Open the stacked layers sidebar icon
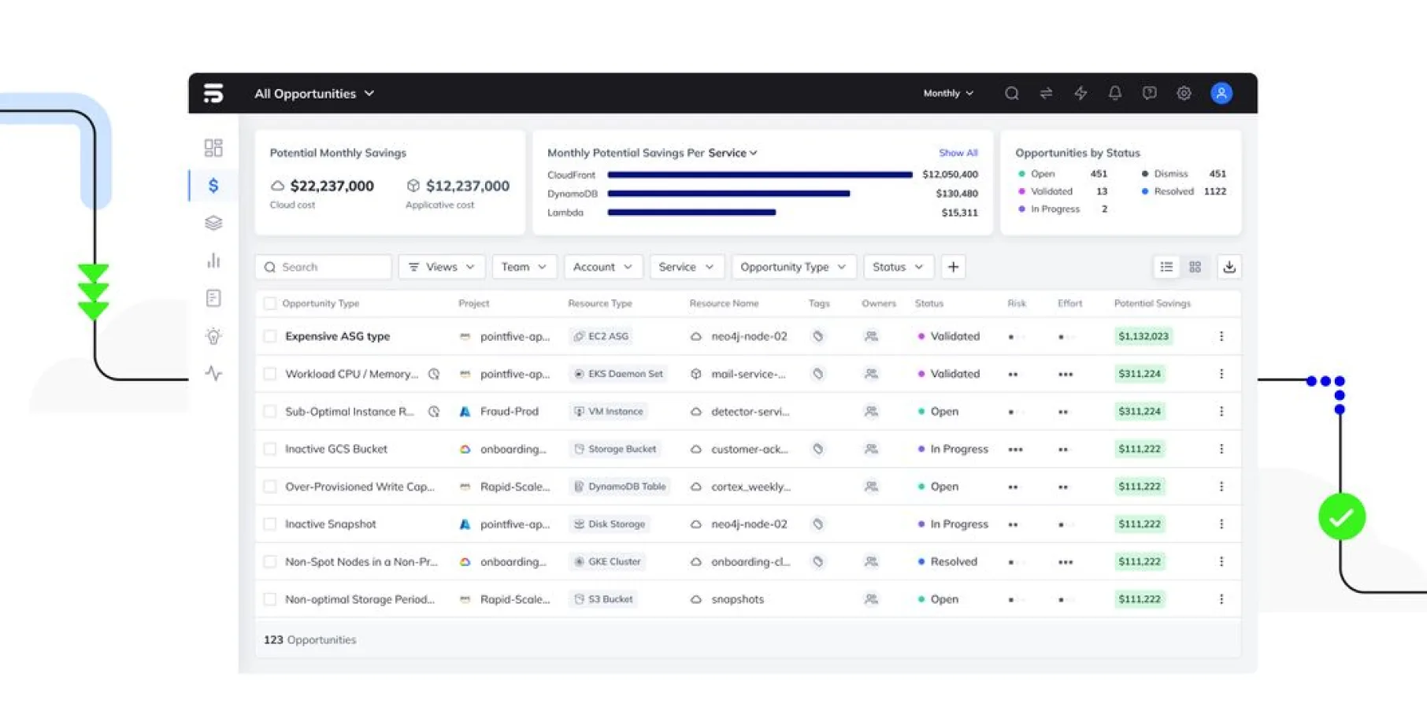Viewport: 1427px width, 718px height. coord(213,223)
